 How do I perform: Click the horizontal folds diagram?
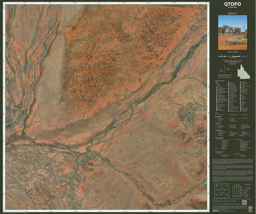(x=247, y=191)
